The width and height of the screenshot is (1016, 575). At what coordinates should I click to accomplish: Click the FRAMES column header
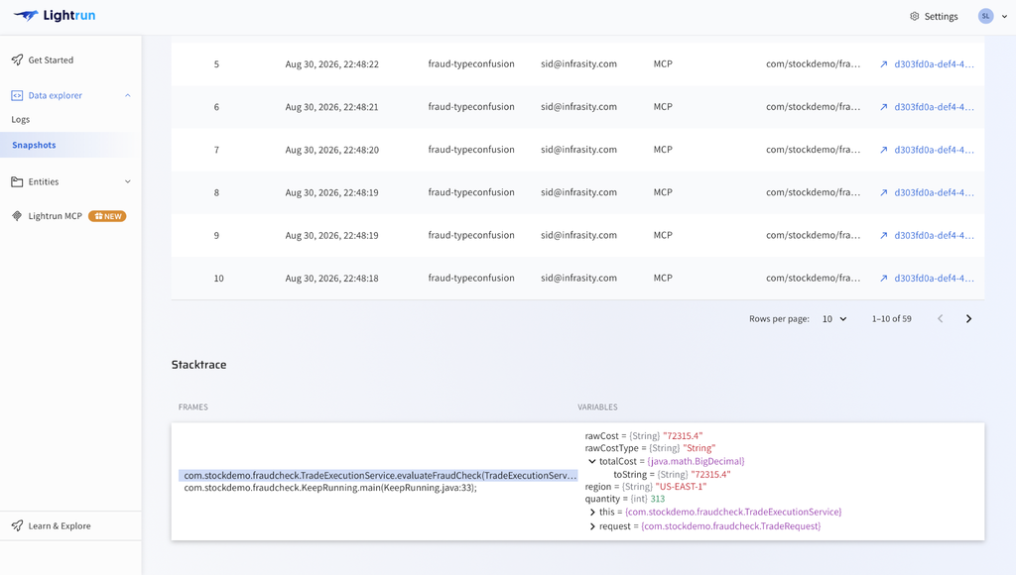193,407
